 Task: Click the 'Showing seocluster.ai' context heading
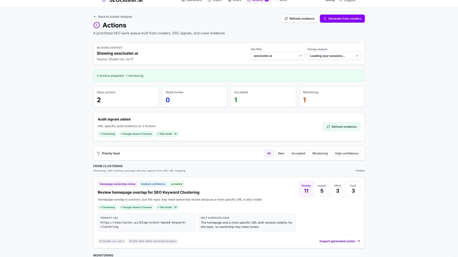click(x=117, y=53)
